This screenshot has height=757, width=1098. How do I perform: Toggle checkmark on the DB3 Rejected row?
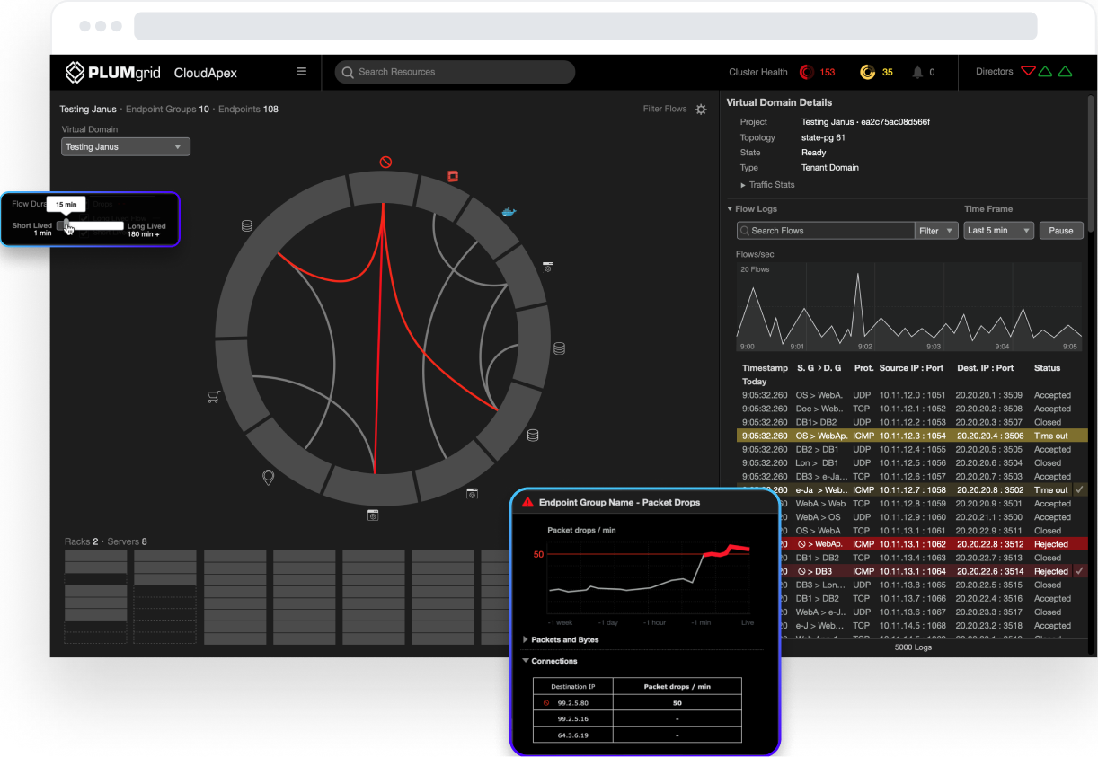click(1079, 571)
